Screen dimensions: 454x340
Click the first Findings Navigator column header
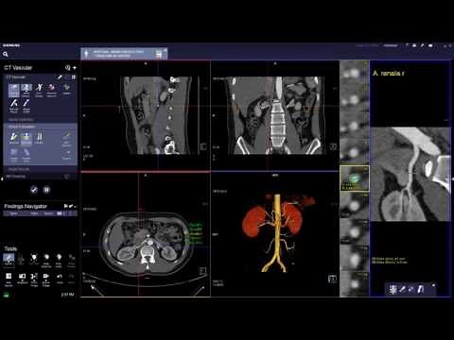click(x=14, y=213)
